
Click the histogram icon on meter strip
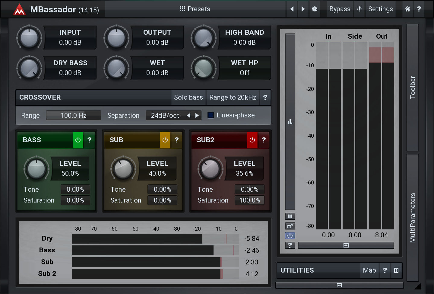[x=290, y=122]
